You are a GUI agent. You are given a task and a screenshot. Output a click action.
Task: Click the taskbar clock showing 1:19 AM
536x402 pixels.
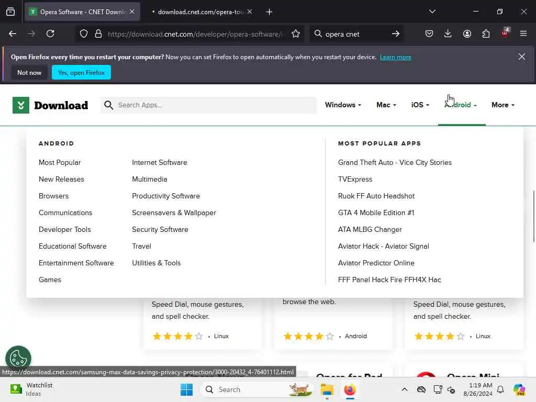tap(478, 389)
